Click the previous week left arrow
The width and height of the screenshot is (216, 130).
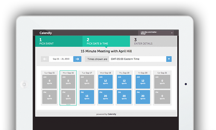point(45,59)
